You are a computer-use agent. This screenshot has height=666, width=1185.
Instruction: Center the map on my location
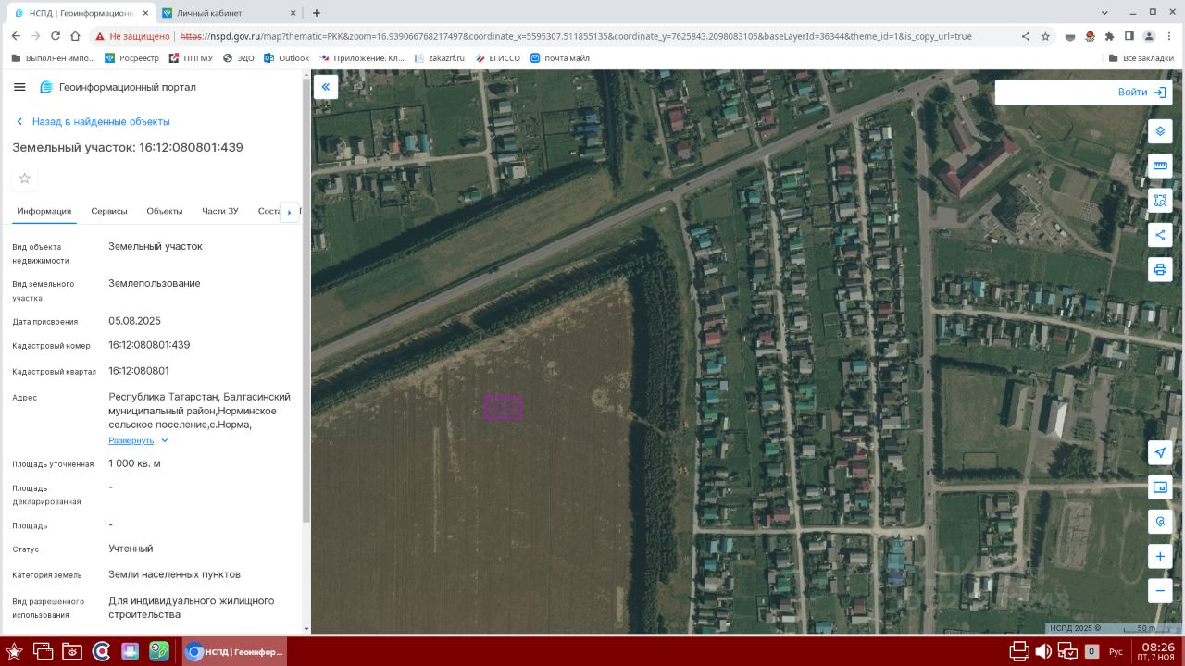[1160, 452]
